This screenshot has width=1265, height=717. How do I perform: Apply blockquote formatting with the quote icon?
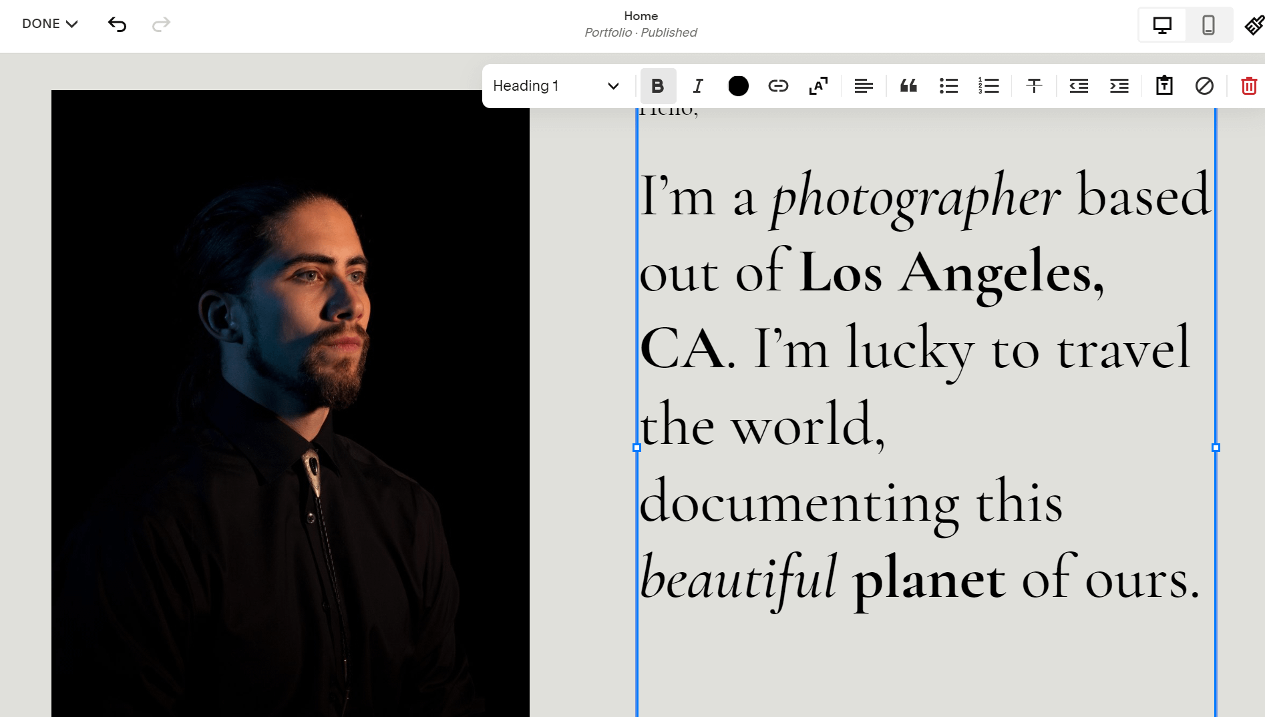908,86
